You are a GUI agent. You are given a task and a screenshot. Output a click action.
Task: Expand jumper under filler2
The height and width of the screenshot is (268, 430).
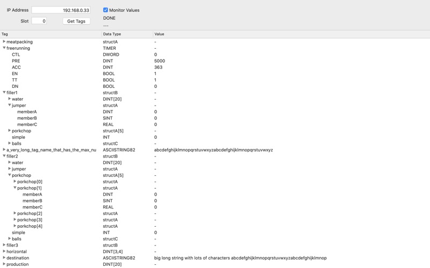[10, 169]
